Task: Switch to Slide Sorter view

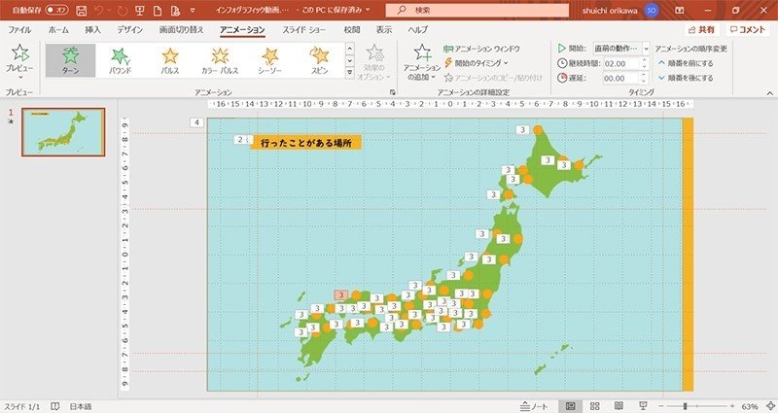Action: point(594,406)
